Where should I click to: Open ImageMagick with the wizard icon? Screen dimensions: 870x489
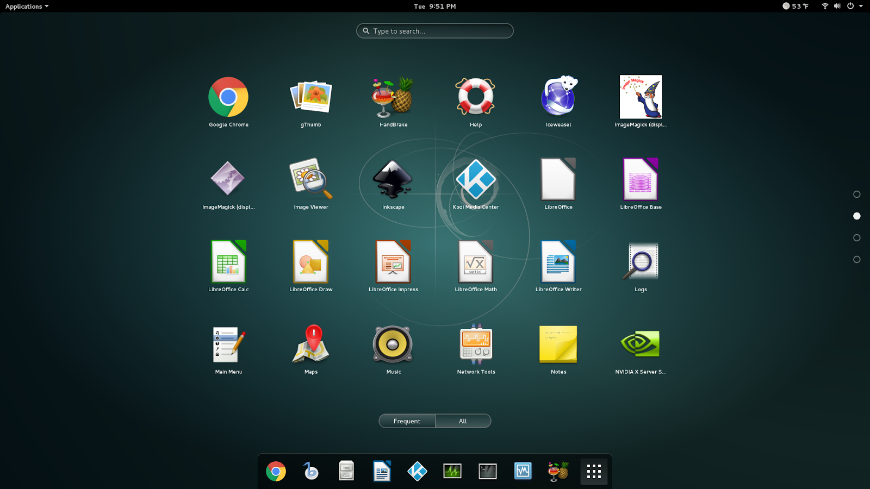coord(641,97)
